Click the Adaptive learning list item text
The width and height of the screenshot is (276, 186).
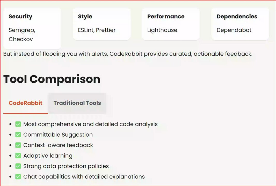(48, 156)
